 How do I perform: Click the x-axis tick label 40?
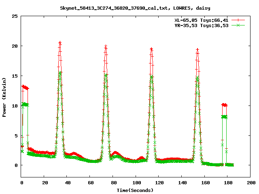click(68, 183)
